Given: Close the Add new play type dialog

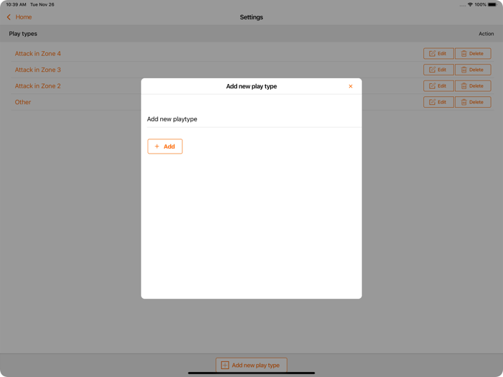Looking at the screenshot, I should click(x=351, y=86).
